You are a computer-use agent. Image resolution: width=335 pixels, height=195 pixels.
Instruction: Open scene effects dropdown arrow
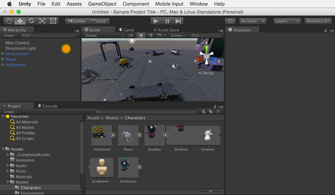pyautogui.click(x=165, y=35)
